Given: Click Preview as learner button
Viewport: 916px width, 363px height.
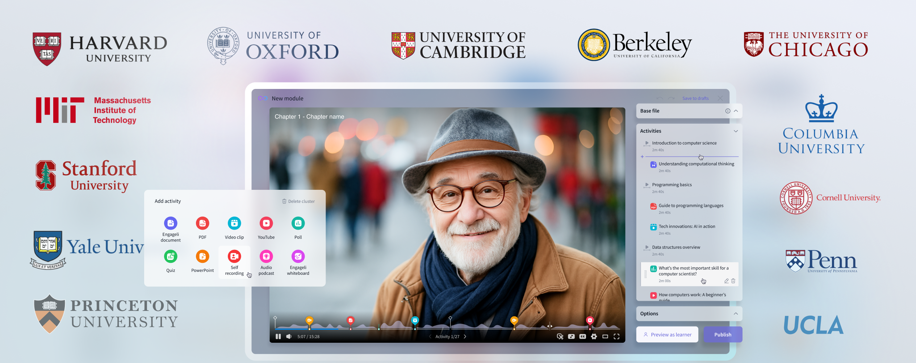Looking at the screenshot, I should coord(667,334).
